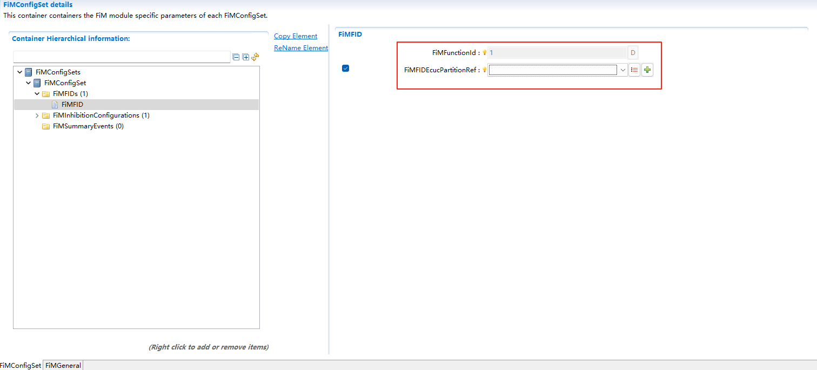This screenshot has width=817, height=370.
Task: Click the green plus icon to add a partition reference
Action: pyautogui.click(x=647, y=70)
